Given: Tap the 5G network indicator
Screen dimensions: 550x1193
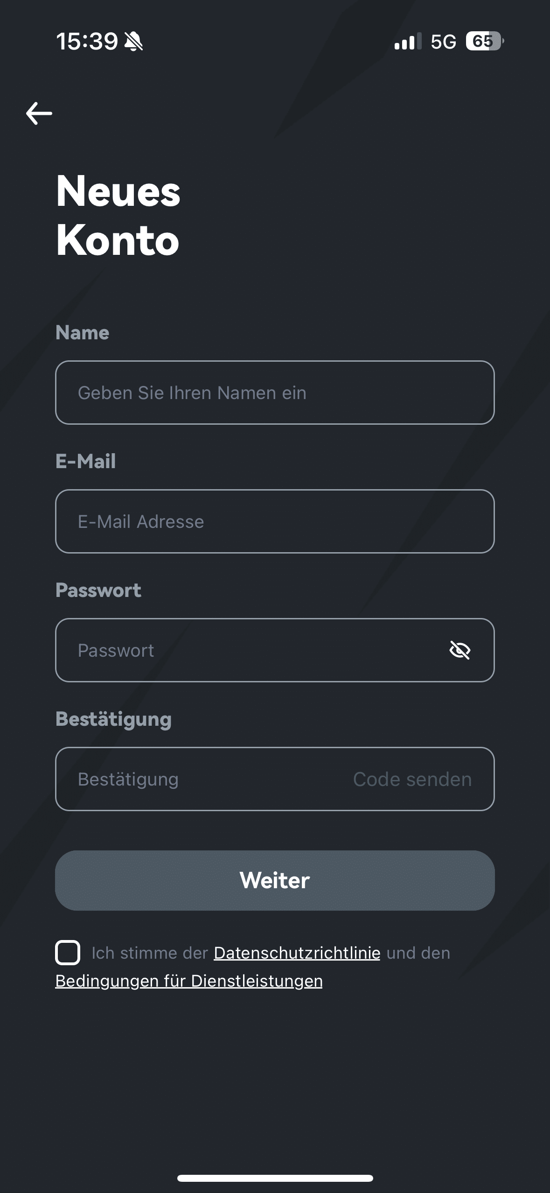Looking at the screenshot, I should (443, 42).
